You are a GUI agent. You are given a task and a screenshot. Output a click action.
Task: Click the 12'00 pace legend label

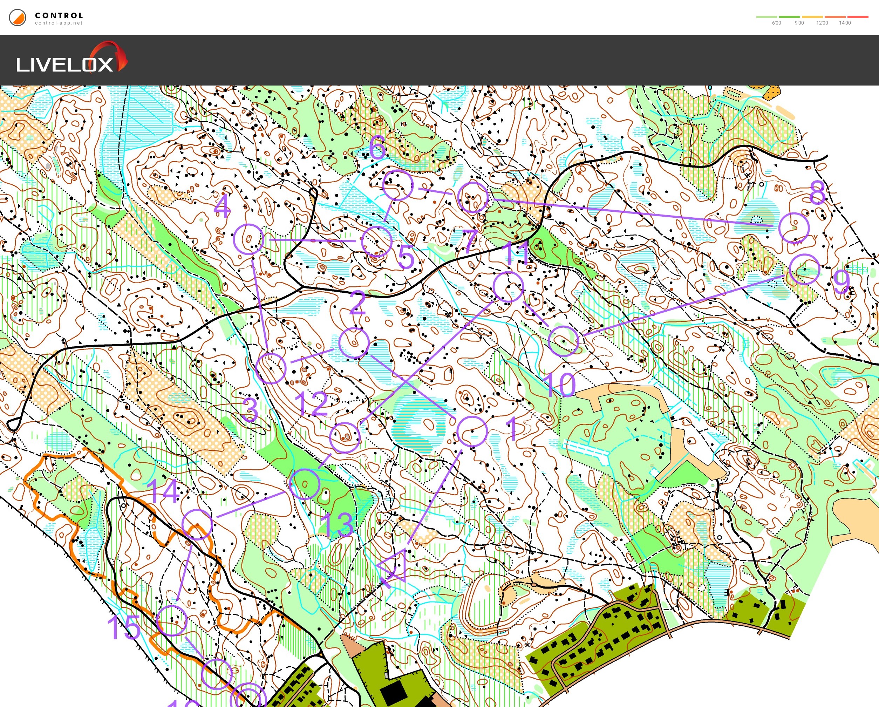822,23
